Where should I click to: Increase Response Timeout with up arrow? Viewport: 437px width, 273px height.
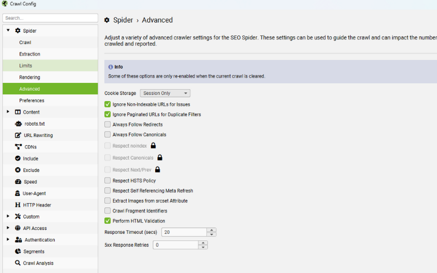coord(211,230)
